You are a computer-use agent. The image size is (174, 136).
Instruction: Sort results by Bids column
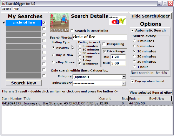(125, 99)
